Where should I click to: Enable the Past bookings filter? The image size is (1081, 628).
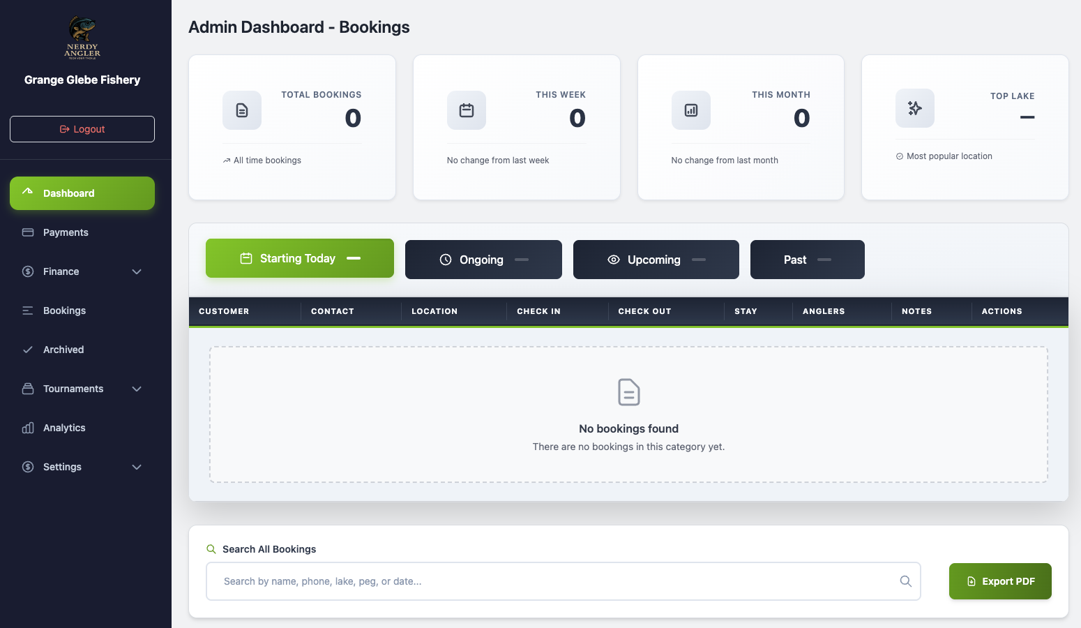(807, 259)
